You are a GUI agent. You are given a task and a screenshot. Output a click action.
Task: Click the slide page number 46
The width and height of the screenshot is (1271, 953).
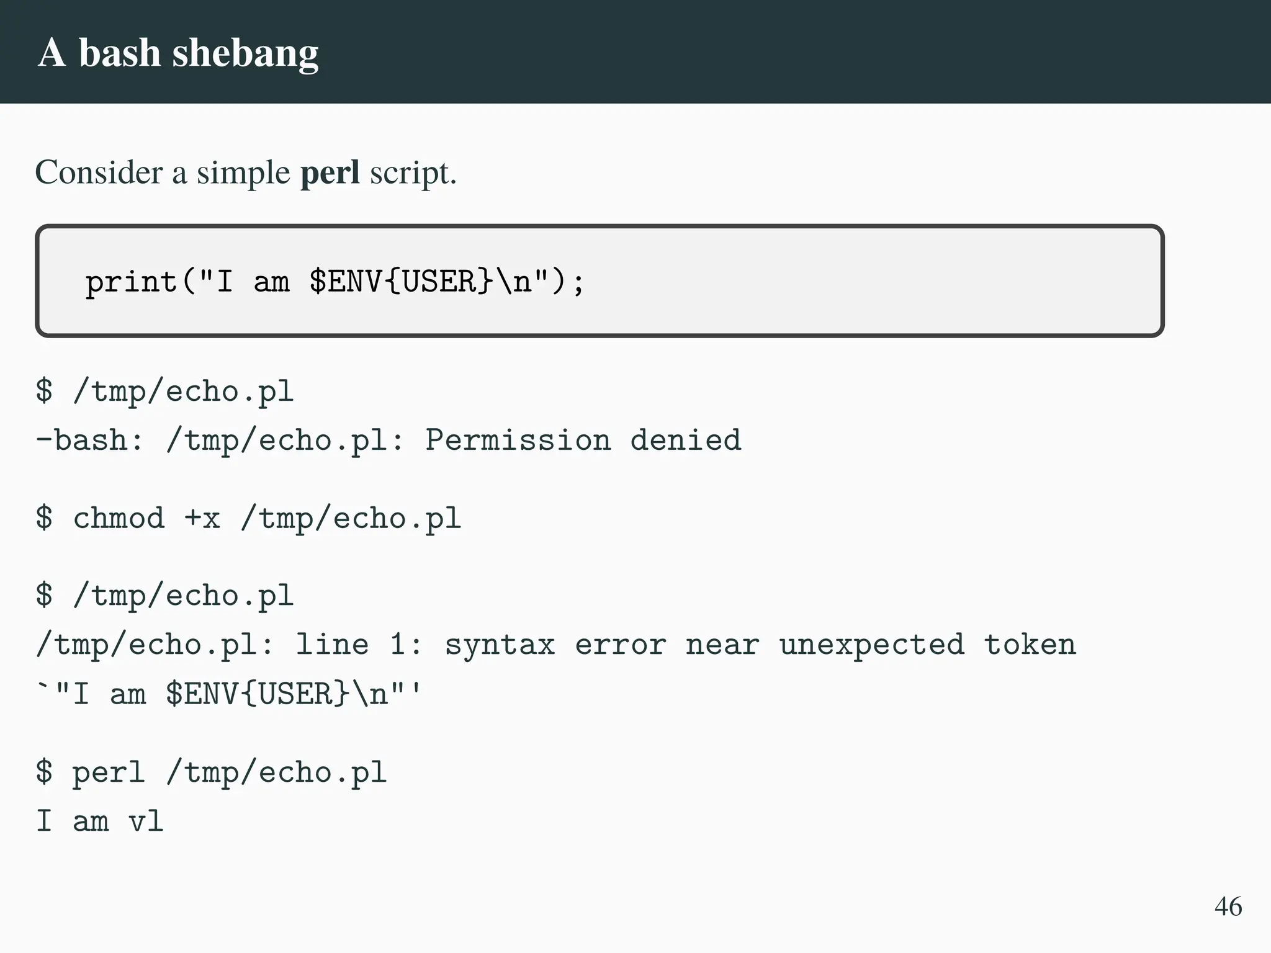pyautogui.click(x=1228, y=906)
